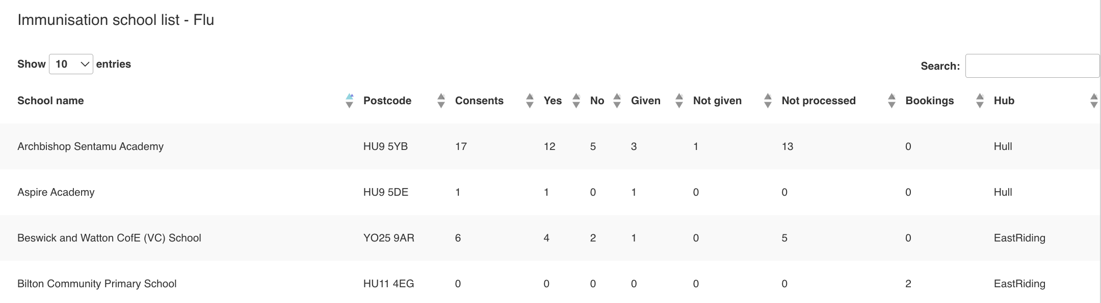Open the Show entries count dropdown
The height and width of the screenshot is (303, 1101).
[71, 64]
